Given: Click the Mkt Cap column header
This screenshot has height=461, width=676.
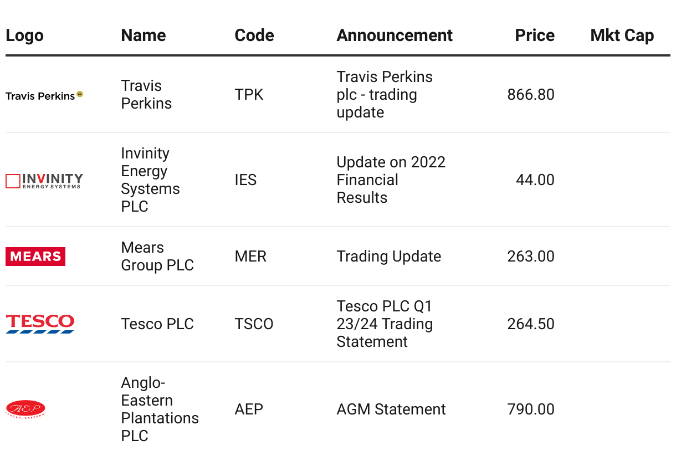Looking at the screenshot, I should tap(622, 35).
